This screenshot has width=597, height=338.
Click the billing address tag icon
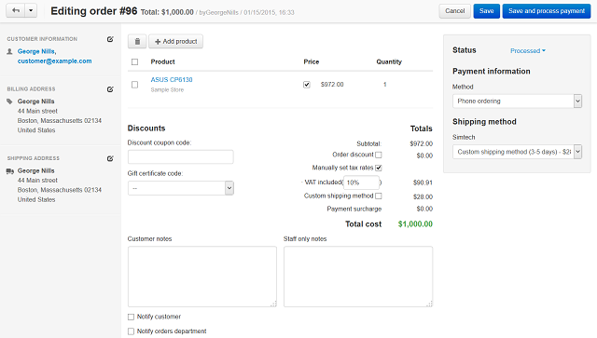tap(10, 101)
